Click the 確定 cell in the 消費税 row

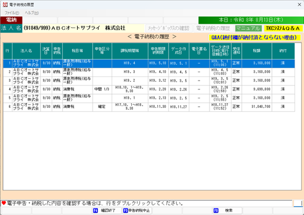(102, 107)
